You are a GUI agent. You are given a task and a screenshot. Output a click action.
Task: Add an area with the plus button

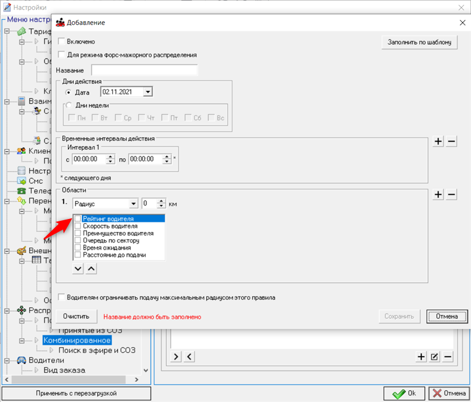[439, 194]
